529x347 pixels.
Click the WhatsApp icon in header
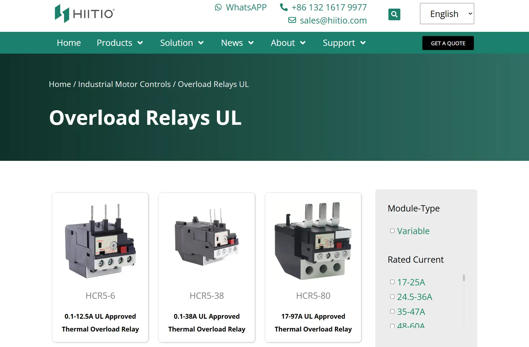pyautogui.click(x=218, y=7)
